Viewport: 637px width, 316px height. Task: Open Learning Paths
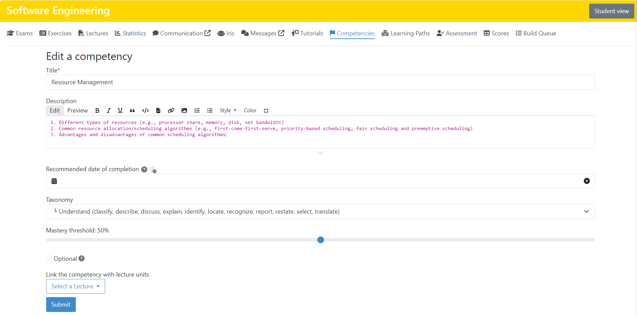[406, 33]
